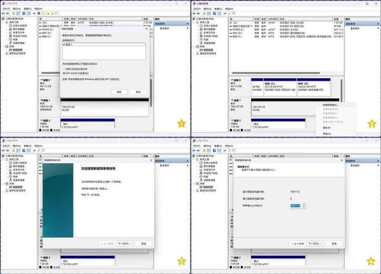Image resolution: width=381 pixels, height=274 pixels.
Task: Close the 初始化磁盘 dialog with its X
Action: 146,29
